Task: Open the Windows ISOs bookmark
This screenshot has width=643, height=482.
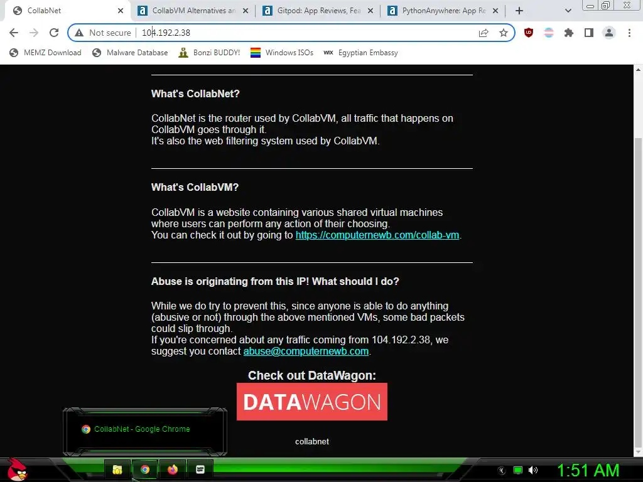Action: pyautogui.click(x=282, y=53)
